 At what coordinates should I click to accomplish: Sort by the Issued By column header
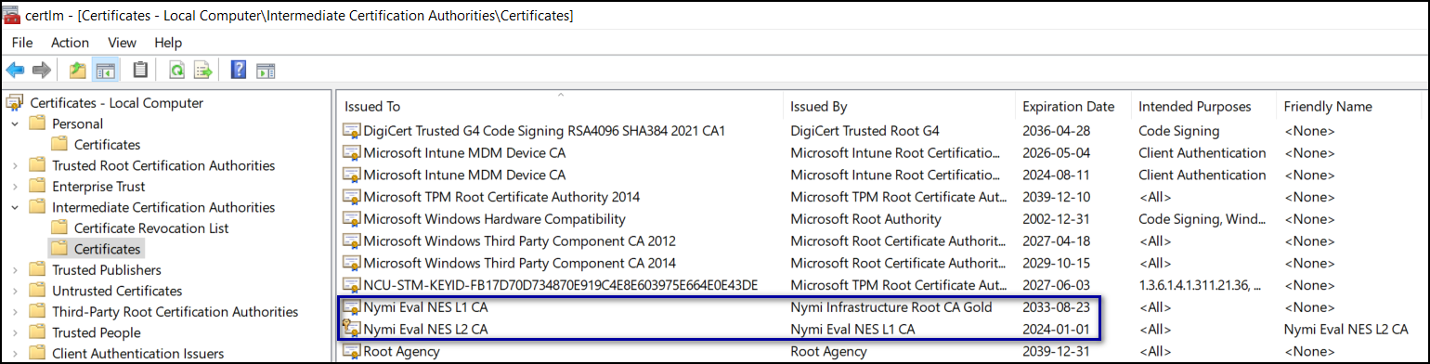[899, 107]
